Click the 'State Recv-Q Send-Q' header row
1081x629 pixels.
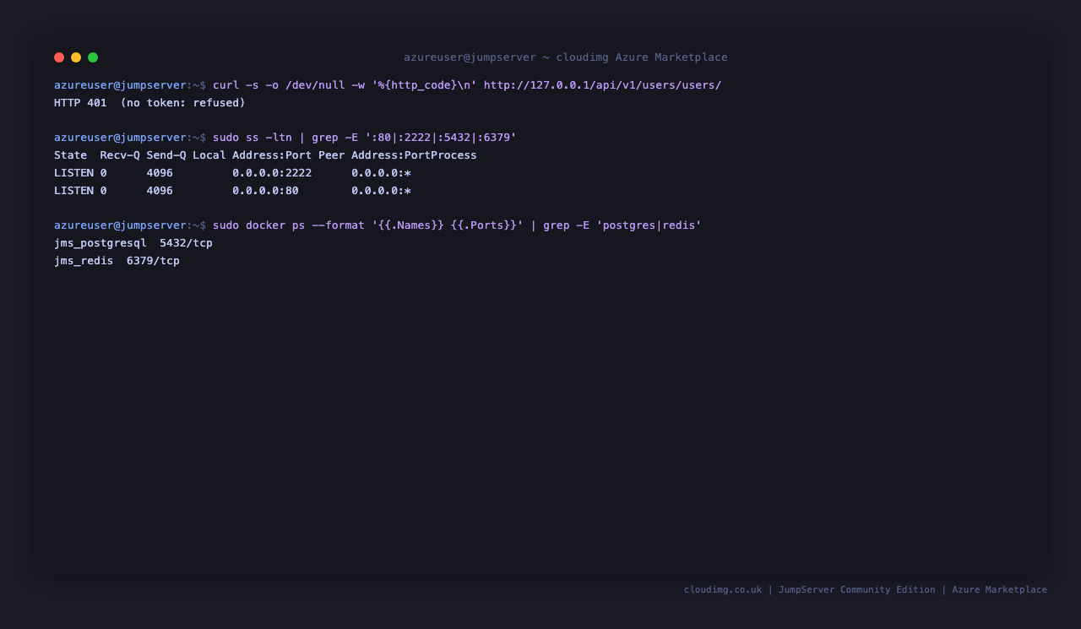coord(265,155)
